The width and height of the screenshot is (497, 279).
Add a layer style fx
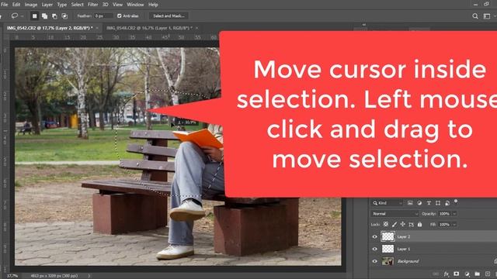tap(447, 274)
